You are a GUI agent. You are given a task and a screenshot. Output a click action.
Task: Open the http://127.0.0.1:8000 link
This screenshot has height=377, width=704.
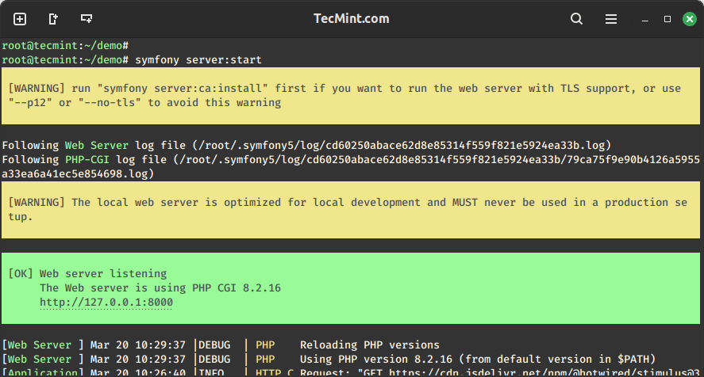pyautogui.click(x=106, y=303)
